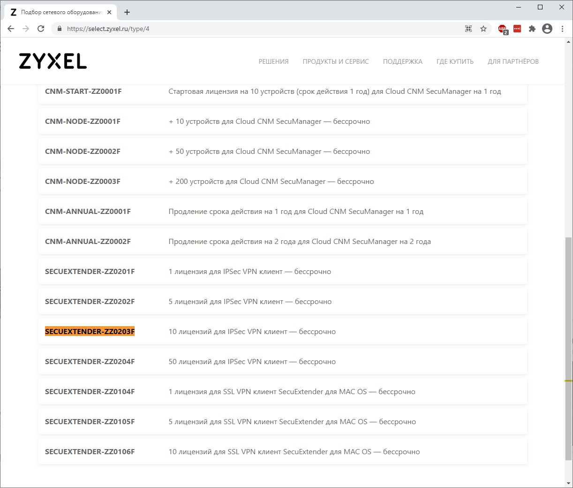This screenshot has width=573, height=488.
Task: Click '10 лицензий для SSL VPN' description
Action: click(x=294, y=452)
